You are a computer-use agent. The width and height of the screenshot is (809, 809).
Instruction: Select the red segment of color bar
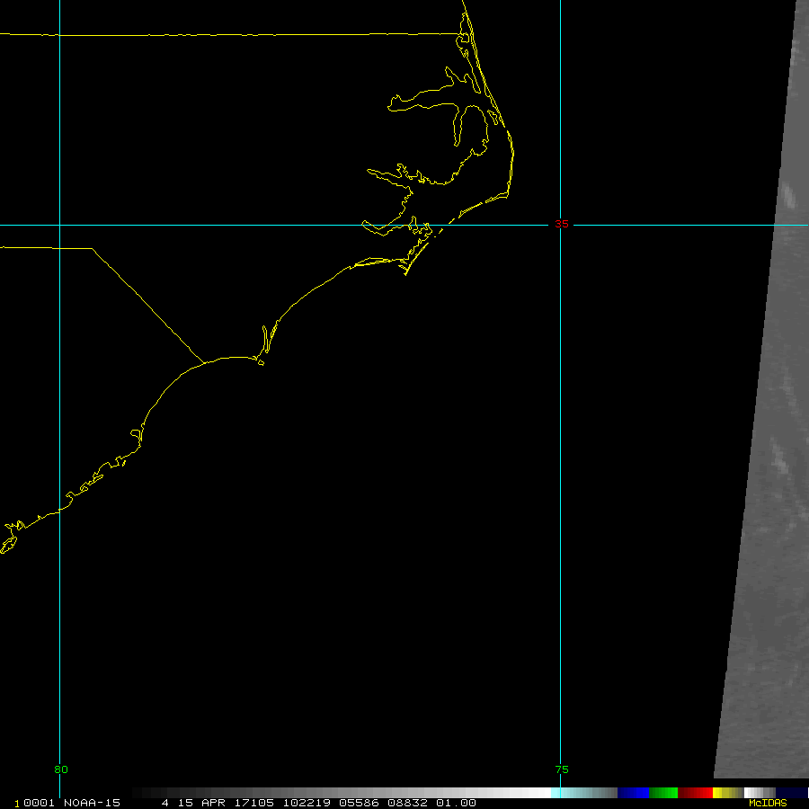695,793
